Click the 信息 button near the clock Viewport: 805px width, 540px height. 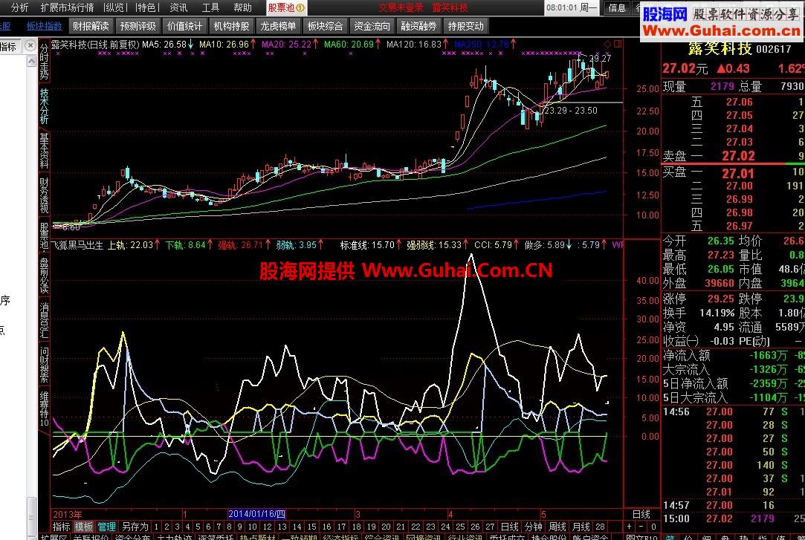pyautogui.click(x=617, y=7)
